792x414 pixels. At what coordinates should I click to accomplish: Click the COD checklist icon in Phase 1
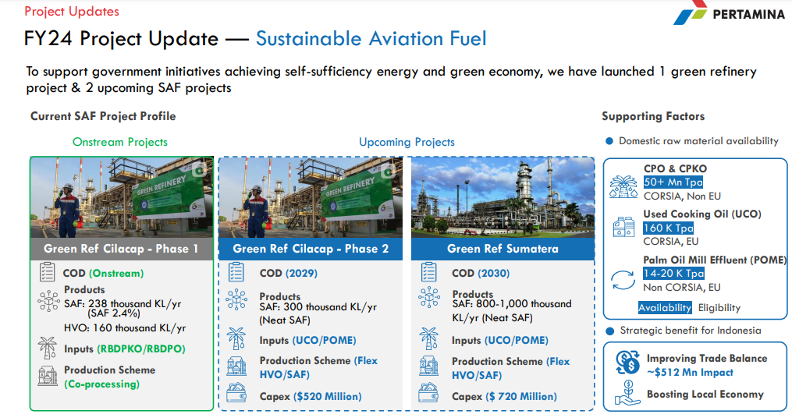pyautogui.click(x=47, y=273)
